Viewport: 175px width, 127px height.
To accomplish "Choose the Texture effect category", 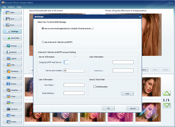I will click(x=12, y=109).
